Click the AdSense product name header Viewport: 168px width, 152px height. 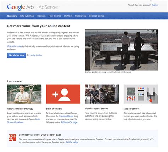point(48,7)
